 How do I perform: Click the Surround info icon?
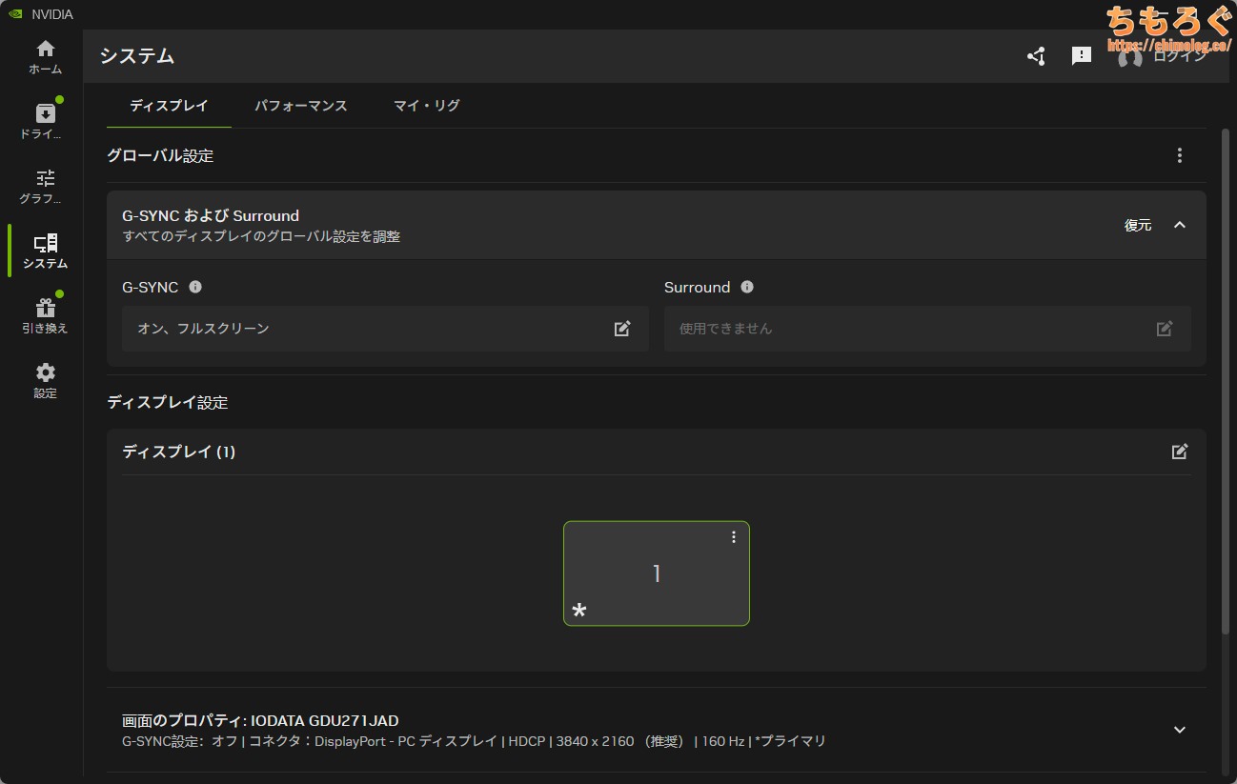(x=747, y=287)
